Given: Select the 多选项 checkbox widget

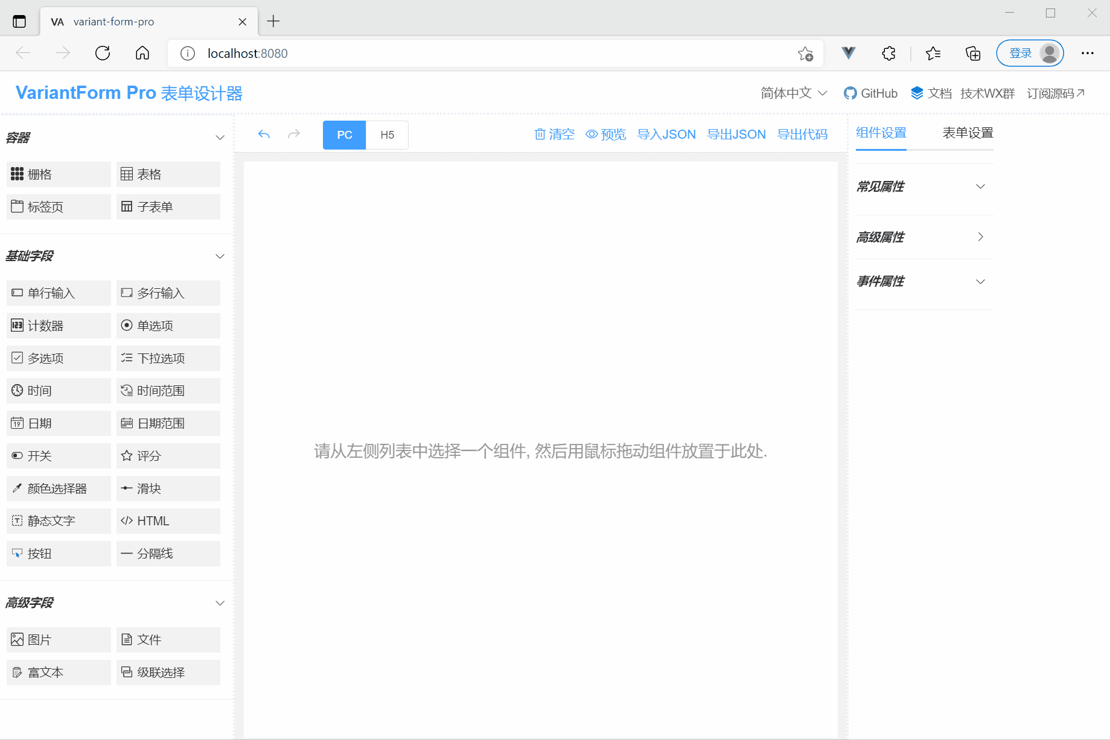Looking at the screenshot, I should [x=59, y=358].
